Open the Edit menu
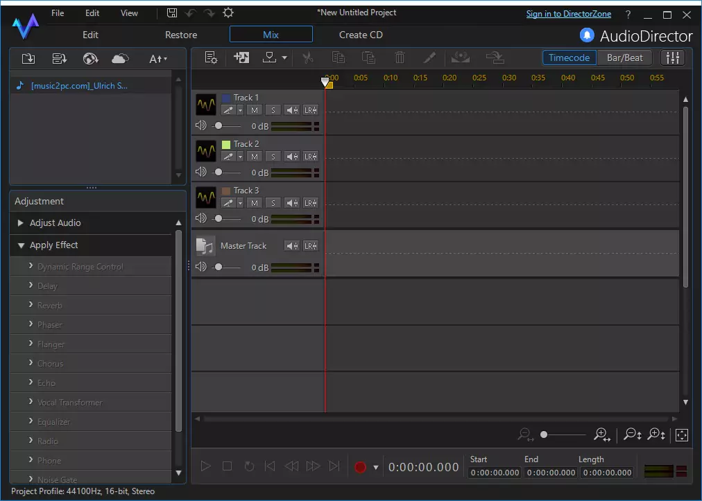The width and height of the screenshot is (702, 501). (x=92, y=13)
